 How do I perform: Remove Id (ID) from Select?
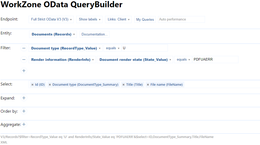pyautogui.click(x=32, y=85)
